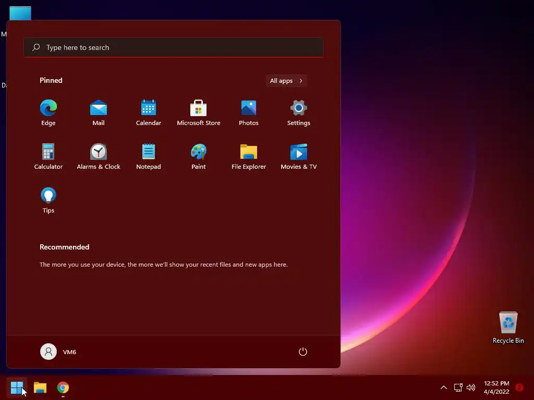
Task: Open the Calendar app
Action: tap(149, 113)
